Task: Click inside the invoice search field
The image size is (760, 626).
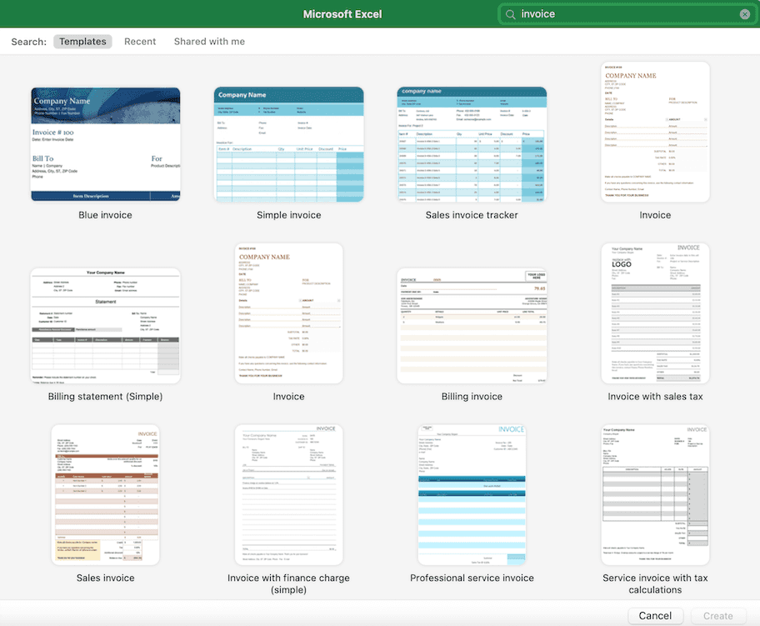Action: [625, 14]
